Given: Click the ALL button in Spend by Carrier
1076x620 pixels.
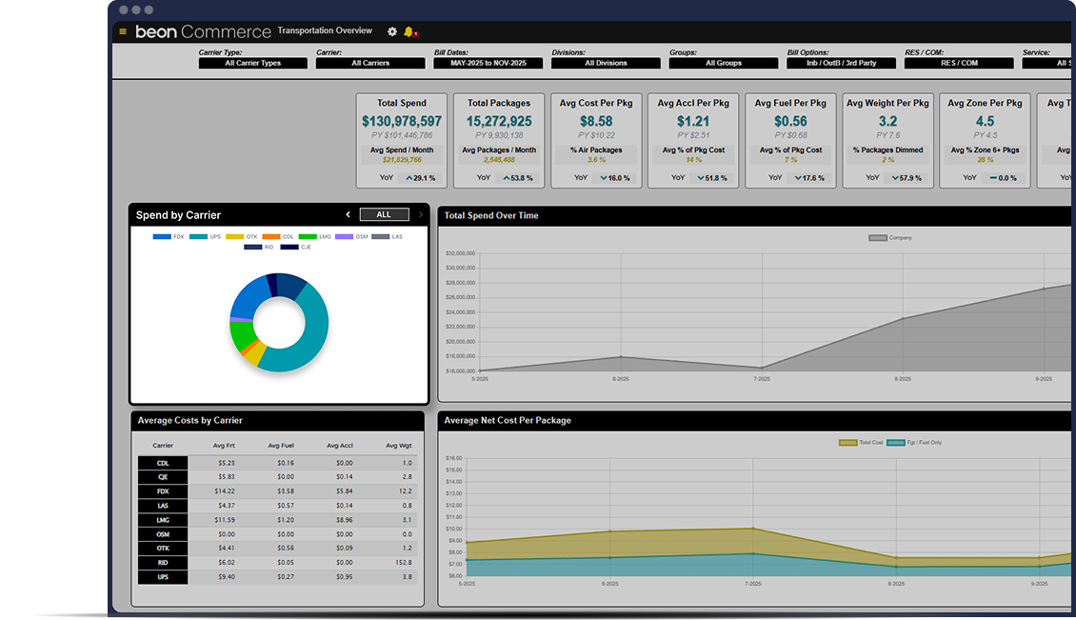Looking at the screenshot, I should tap(384, 214).
